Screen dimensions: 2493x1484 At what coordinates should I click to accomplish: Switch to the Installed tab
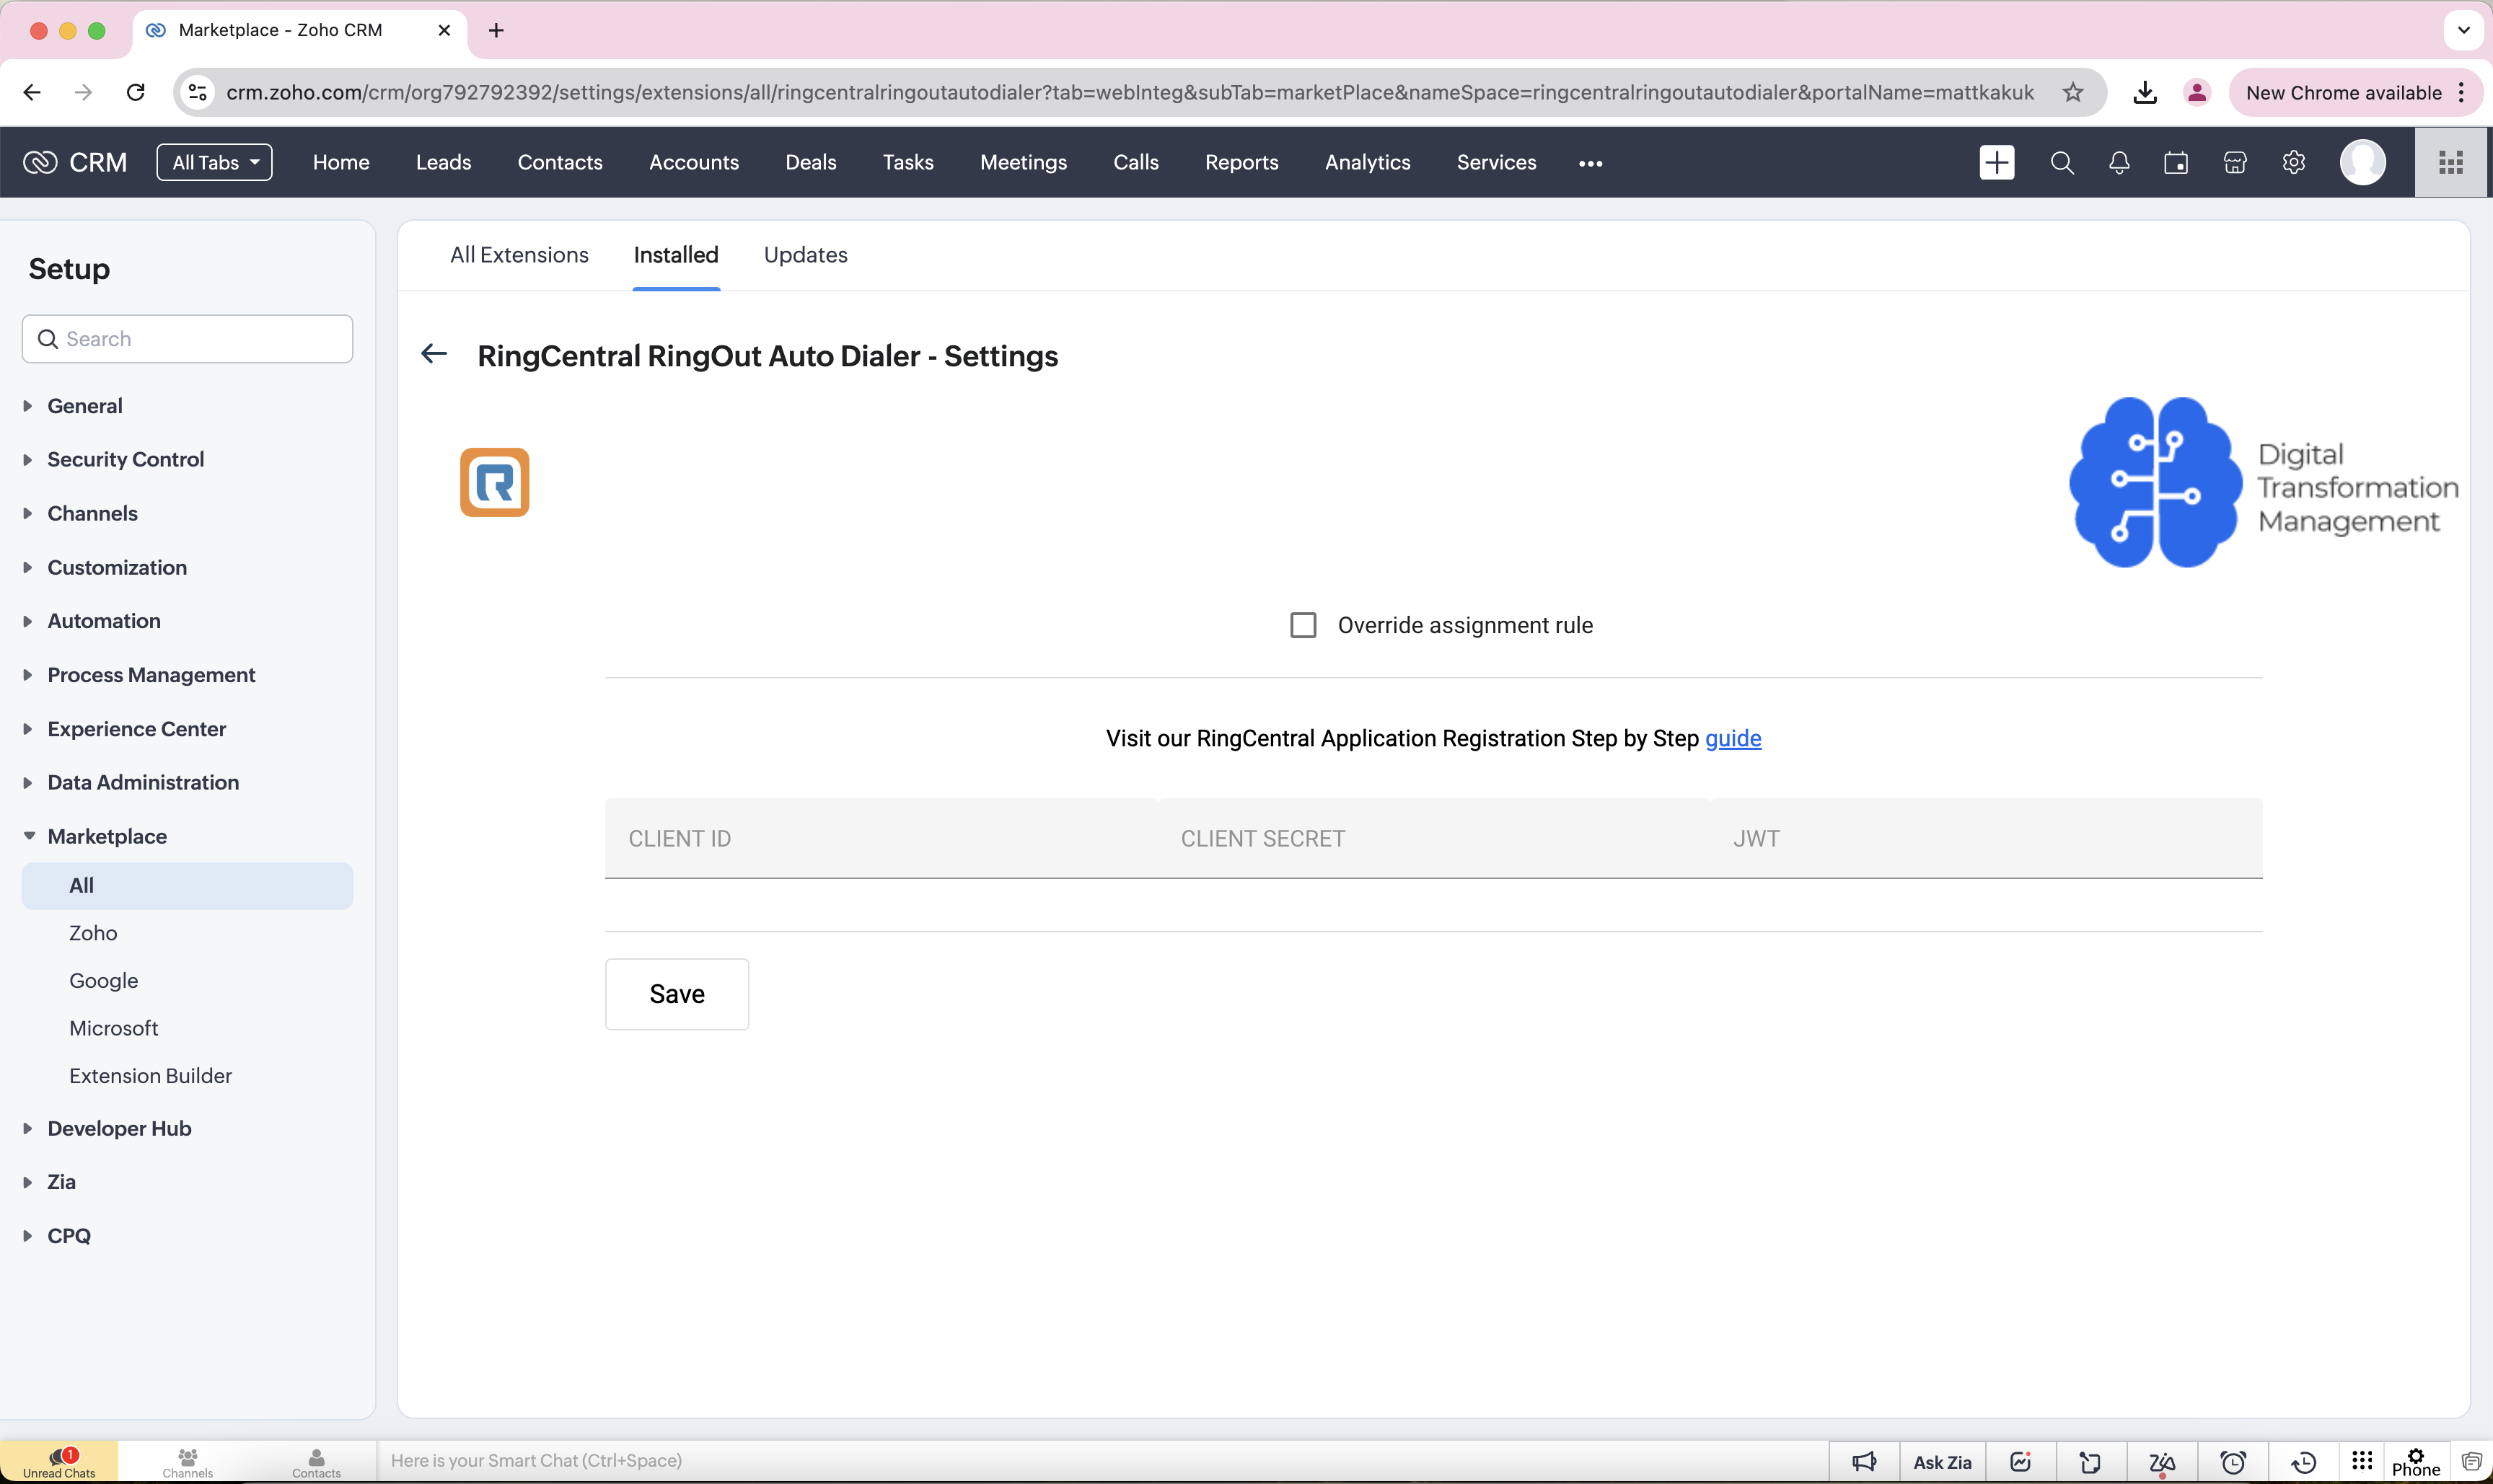coord(677,254)
